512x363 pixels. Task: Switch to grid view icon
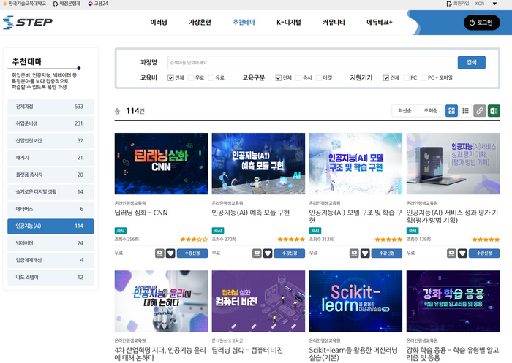(x=451, y=111)
